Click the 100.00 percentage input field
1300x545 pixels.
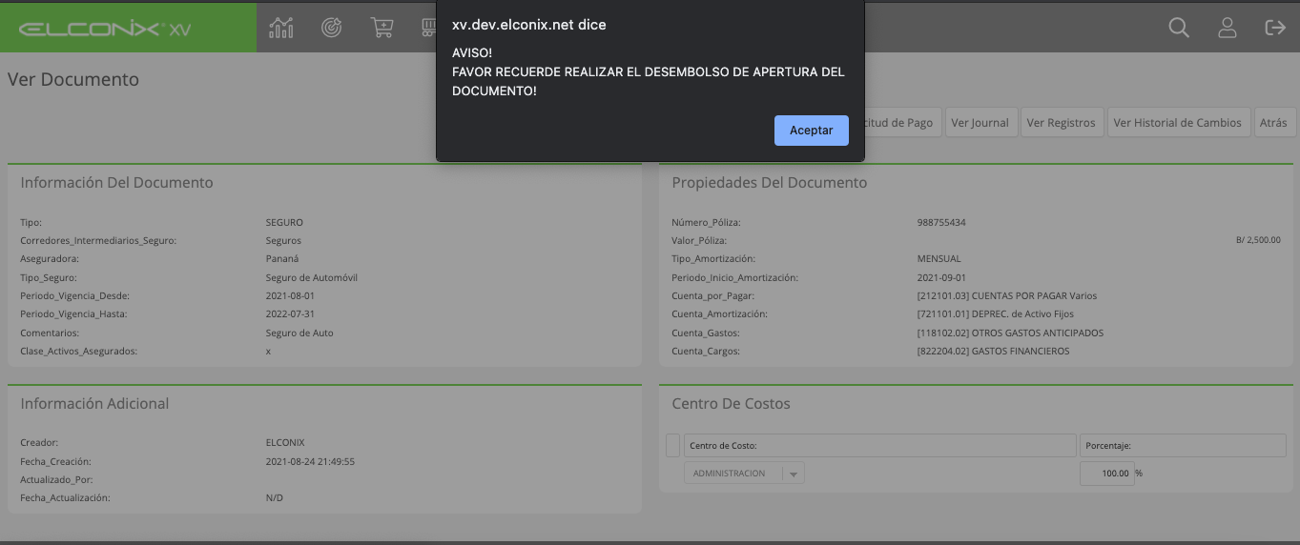click(x=1106, y=474)
